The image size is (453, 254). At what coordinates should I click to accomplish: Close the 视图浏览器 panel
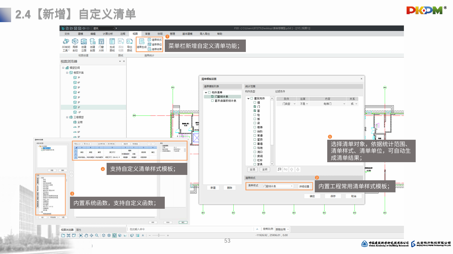coord(124,62)
